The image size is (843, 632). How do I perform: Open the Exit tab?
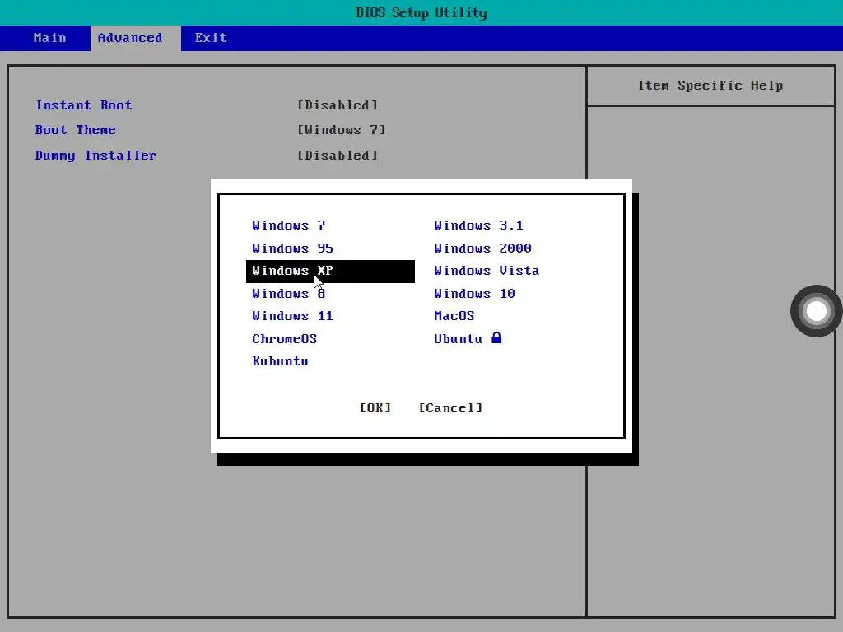pyautogui.click(x=211, y=38)
